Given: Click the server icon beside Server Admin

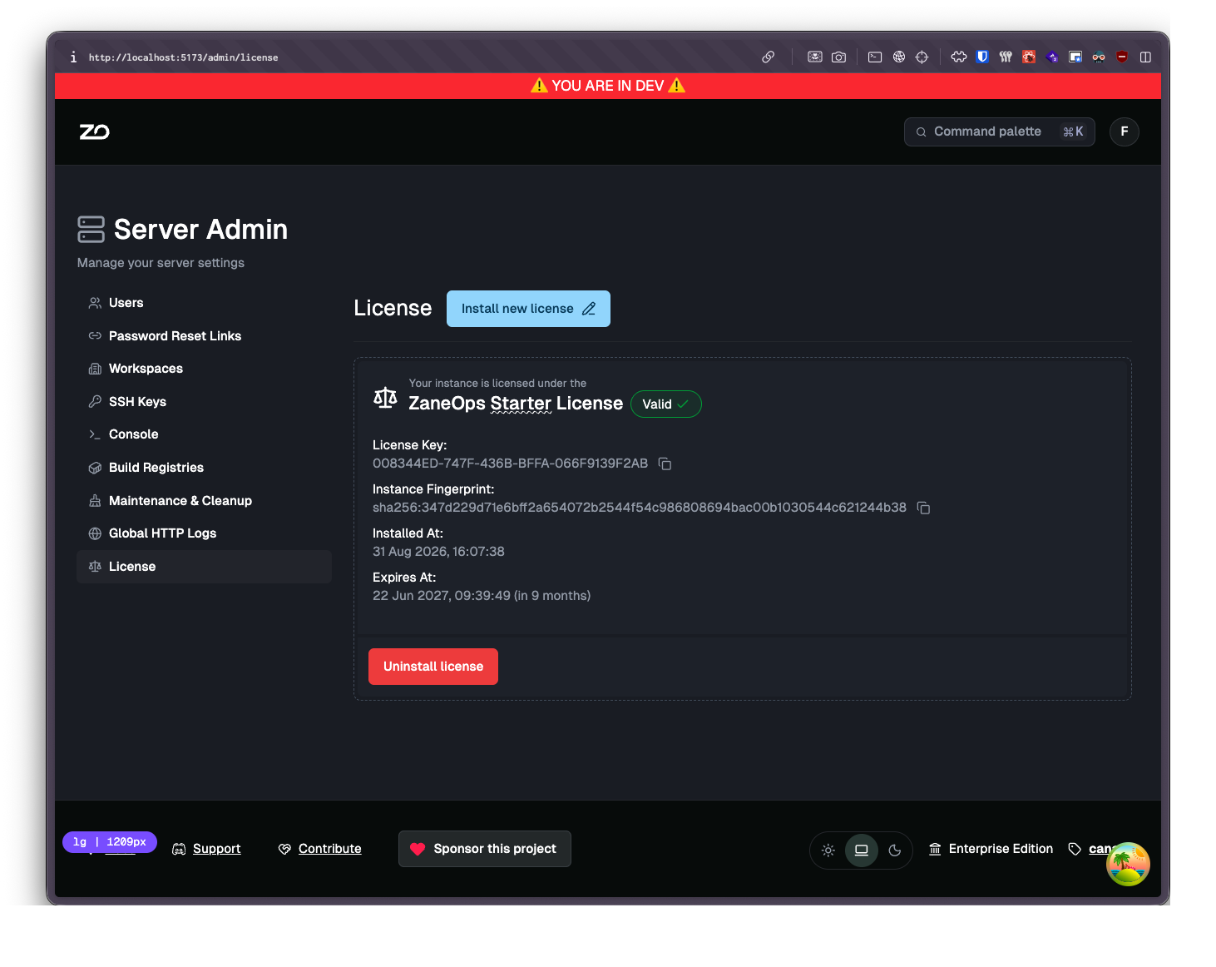Looking at the screenshot, I should point(91,230).
